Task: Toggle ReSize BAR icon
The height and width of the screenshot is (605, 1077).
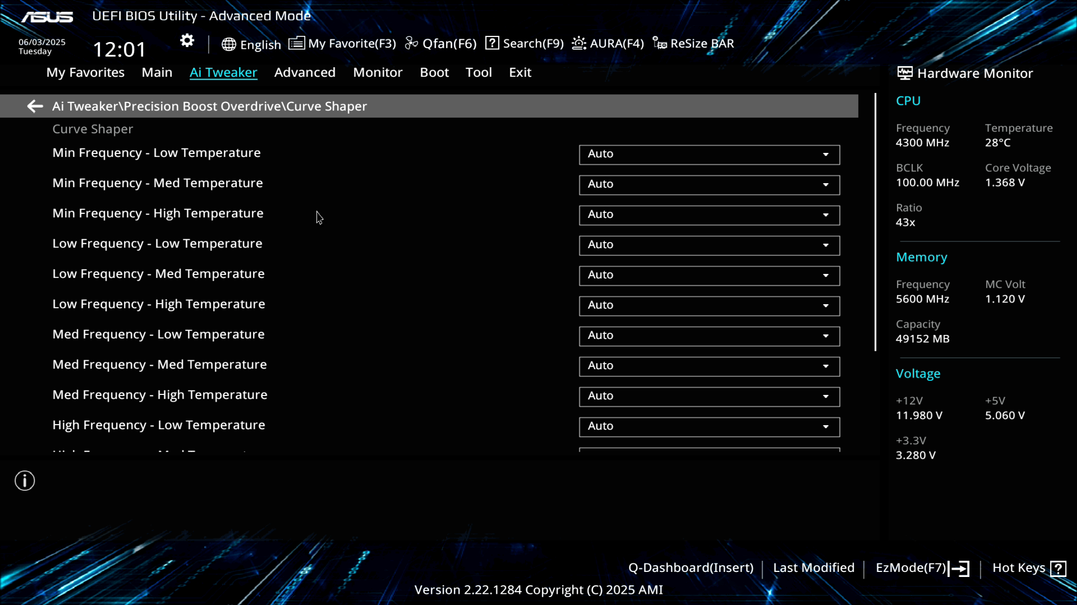Action: click(x=660, y=43)
